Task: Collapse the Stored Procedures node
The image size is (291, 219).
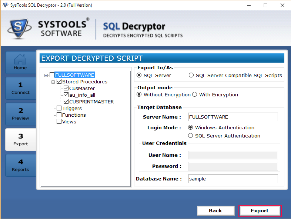Action: (53, 82)
